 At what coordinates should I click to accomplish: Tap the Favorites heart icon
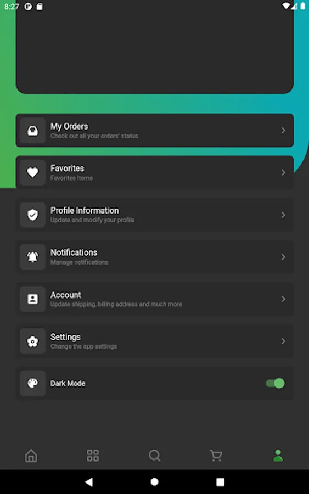point(32,172)
